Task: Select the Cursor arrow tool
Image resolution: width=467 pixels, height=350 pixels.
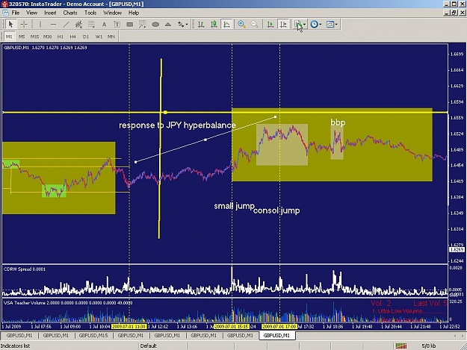Action: 10,24
